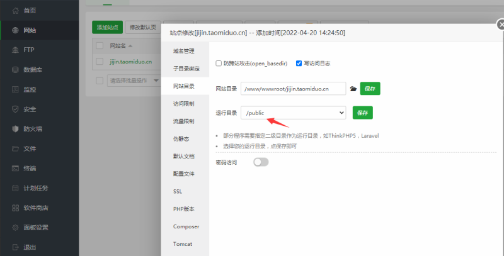Switch to Composer tab
The image size is (504, 256).
185,226
